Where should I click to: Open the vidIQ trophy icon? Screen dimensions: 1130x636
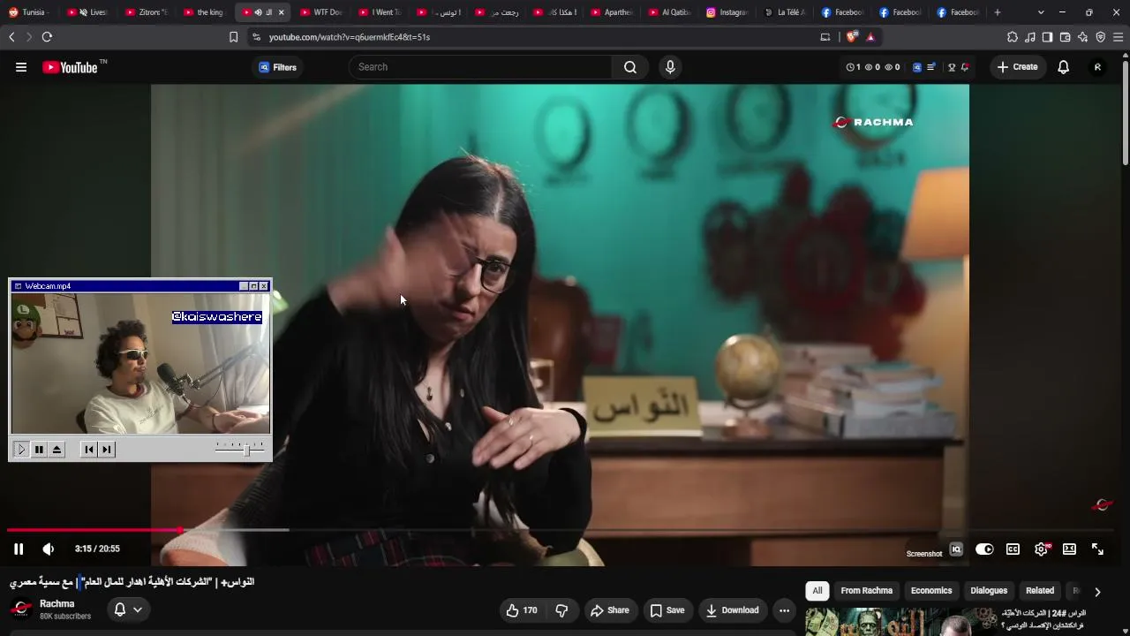pos(952,67)
